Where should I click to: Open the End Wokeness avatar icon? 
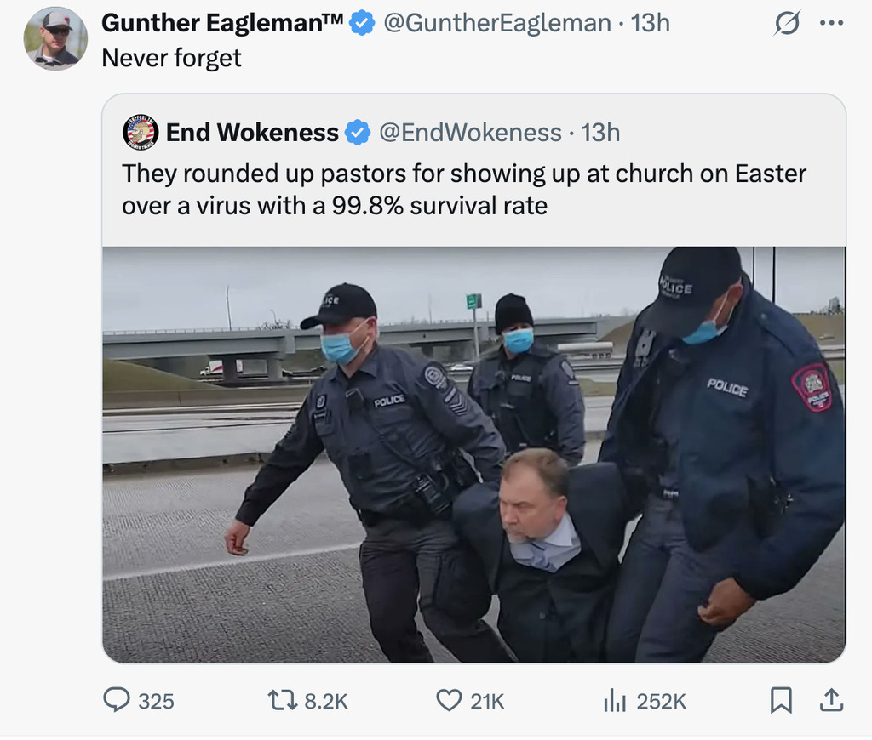click(141, 132)
